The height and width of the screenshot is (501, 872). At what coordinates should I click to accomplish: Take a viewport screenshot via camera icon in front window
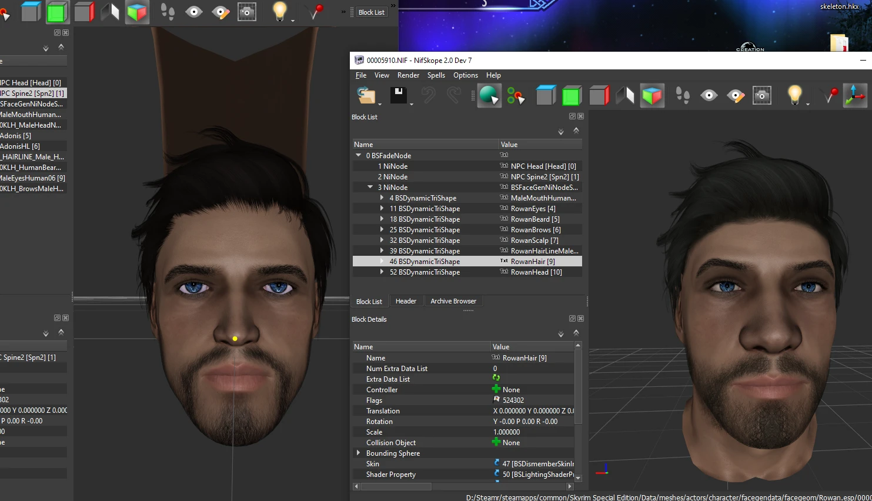coord(762,95)
